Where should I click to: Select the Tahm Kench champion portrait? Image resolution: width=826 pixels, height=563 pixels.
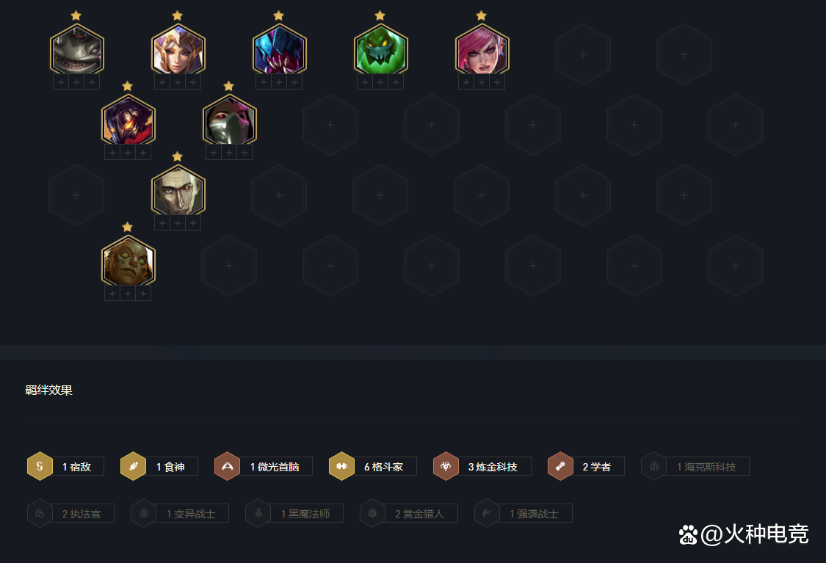(x=77, y=49)
